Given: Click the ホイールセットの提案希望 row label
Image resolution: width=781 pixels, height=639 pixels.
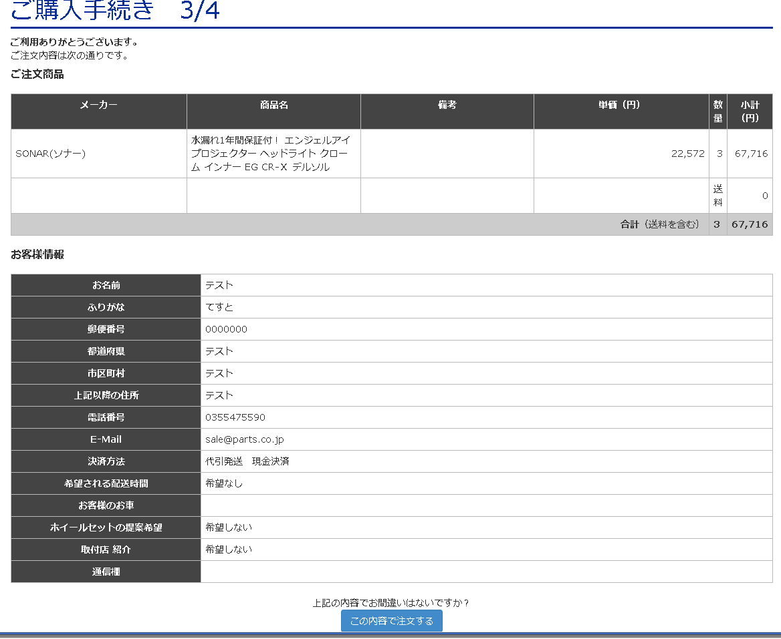Looking at the screenshot, I should (x=106, y=527).
